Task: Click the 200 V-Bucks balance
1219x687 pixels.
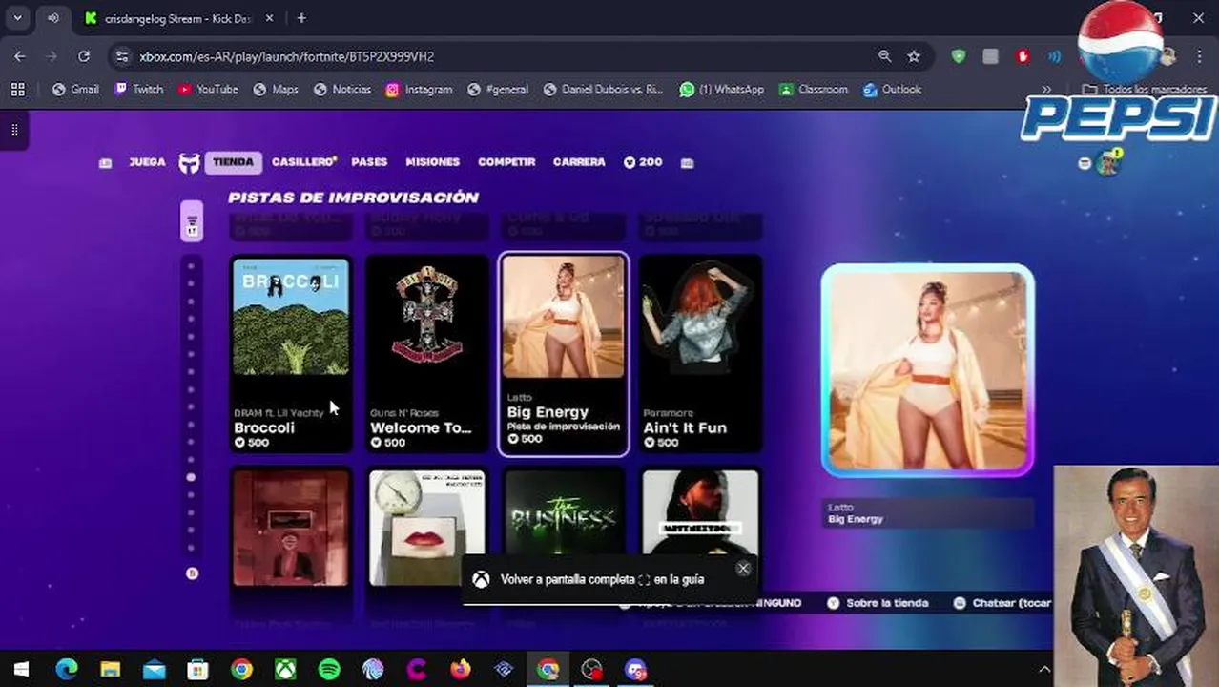Action: click(x=643, y=162)
